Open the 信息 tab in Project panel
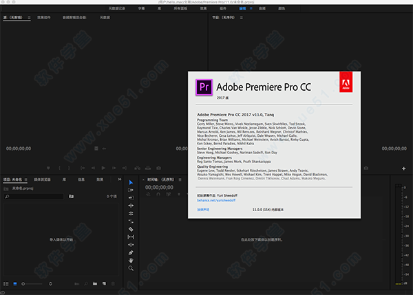Screen dimensions: 413x295 pyautogui.click(x=81, y=179)
